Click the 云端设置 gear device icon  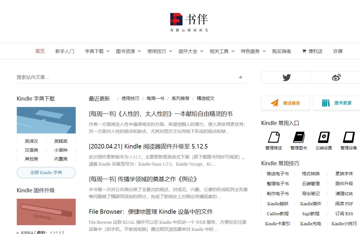point(324,137)
